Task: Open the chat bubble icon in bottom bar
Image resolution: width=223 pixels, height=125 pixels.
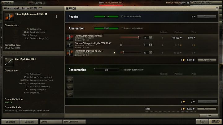Action: click(202, 122)
